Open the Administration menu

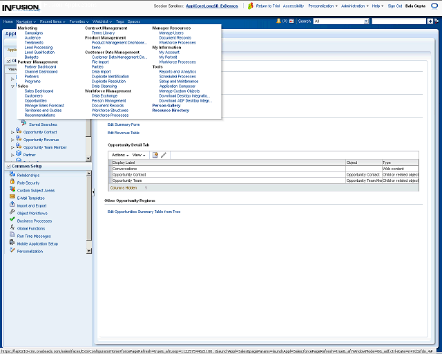[x=354, y=6]
